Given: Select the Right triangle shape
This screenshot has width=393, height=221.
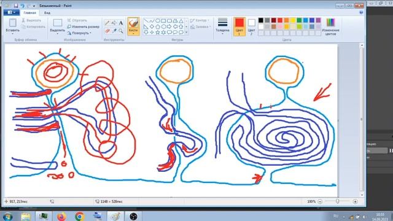Looking at the screenshot, I should coord(146,27).
